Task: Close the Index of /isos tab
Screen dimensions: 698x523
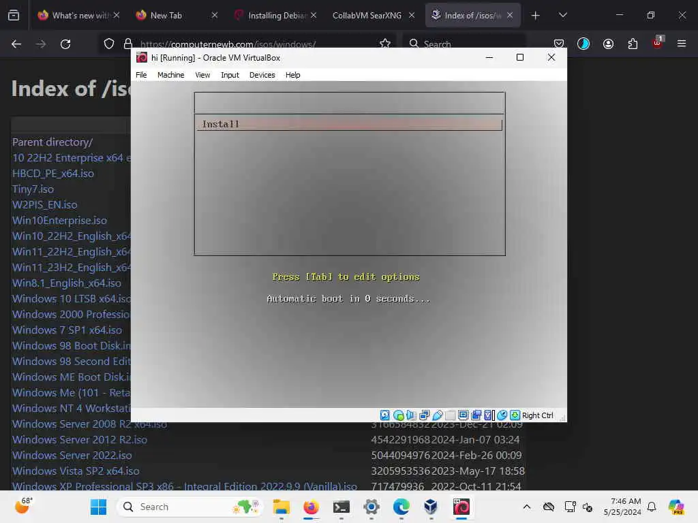Action: coord(510,15)
